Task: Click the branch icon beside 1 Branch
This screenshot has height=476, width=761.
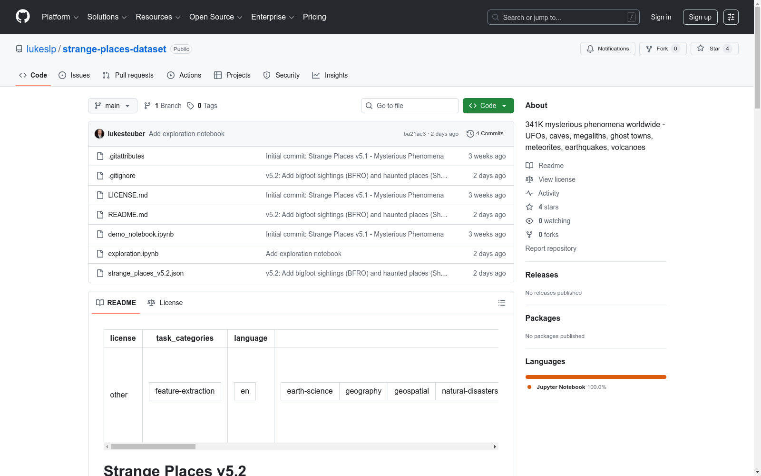Action: pyautogui.click(x=147, y=106)
